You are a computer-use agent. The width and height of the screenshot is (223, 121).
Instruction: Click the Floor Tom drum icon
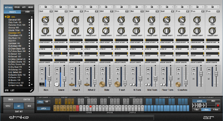[x=163, y=84]
